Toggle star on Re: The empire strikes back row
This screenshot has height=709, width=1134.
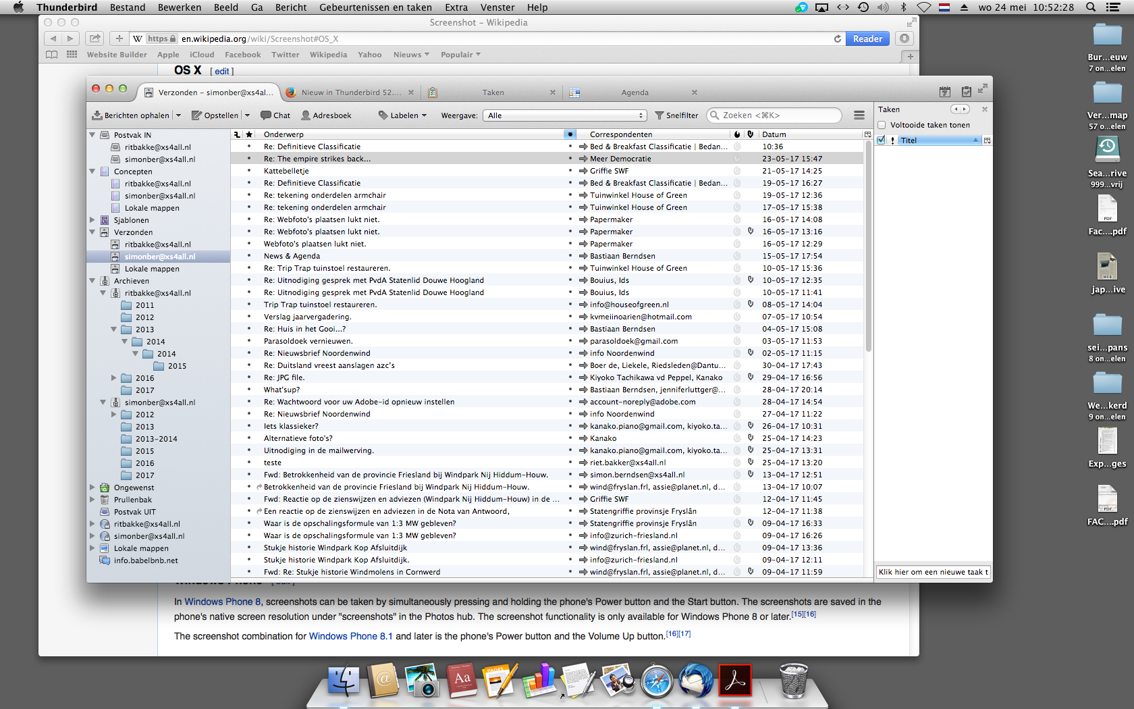pos(249,159)
